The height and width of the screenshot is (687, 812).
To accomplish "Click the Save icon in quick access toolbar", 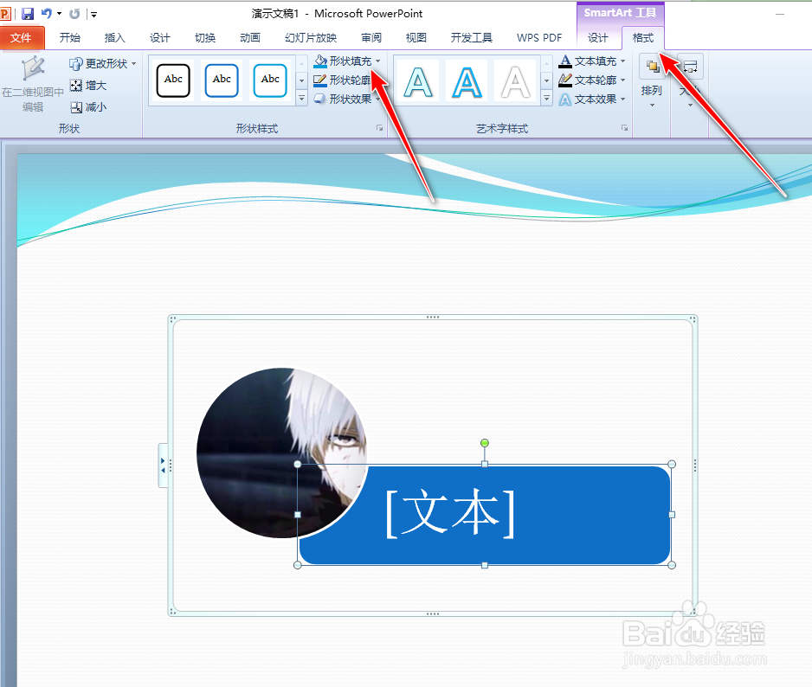I will pos(28,14).
